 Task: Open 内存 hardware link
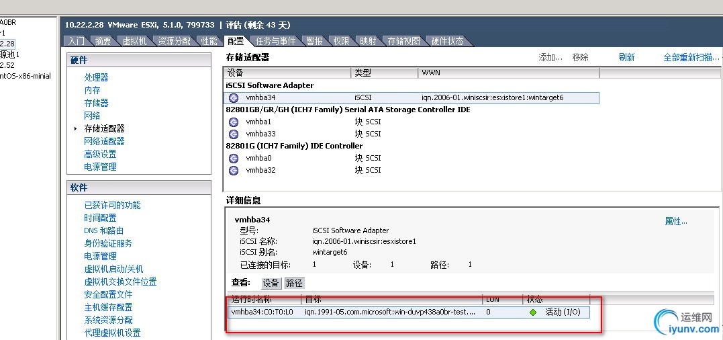point(92,91)
